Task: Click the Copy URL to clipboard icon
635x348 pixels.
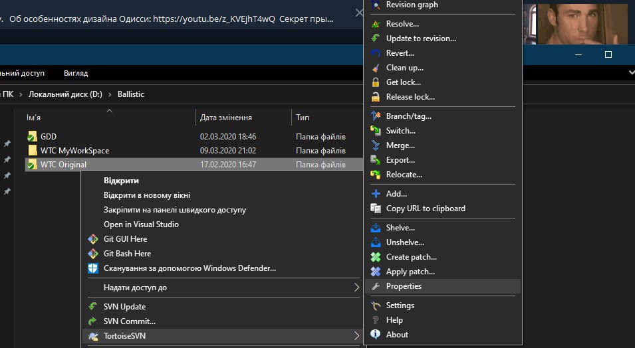Action: [x=376, y=209]
